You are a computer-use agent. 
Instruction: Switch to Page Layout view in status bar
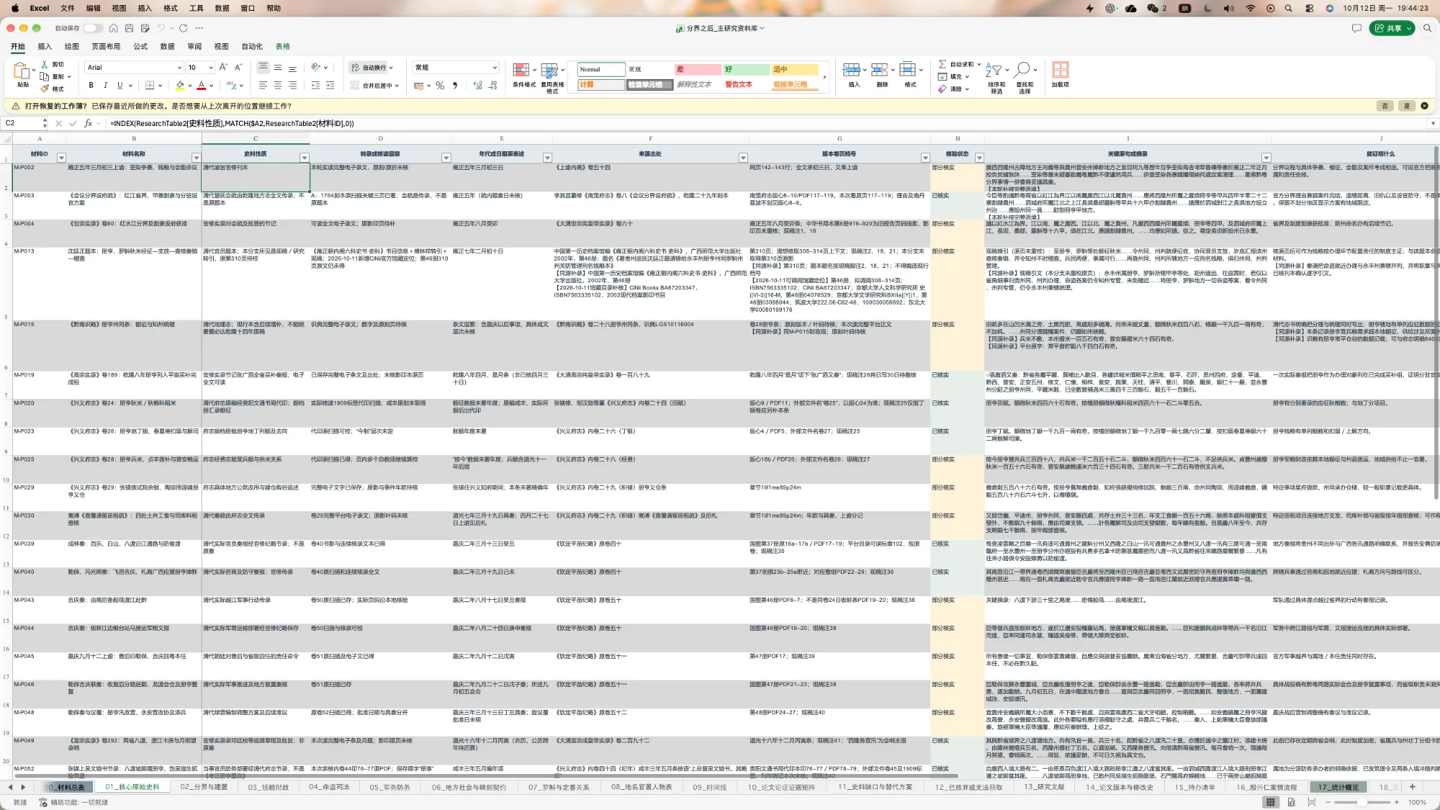coord(1291,802)
